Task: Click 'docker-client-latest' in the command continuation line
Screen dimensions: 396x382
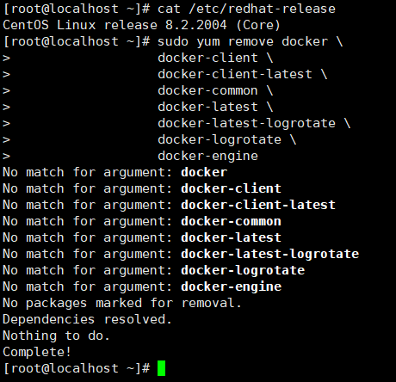Action: pos(235,74)
